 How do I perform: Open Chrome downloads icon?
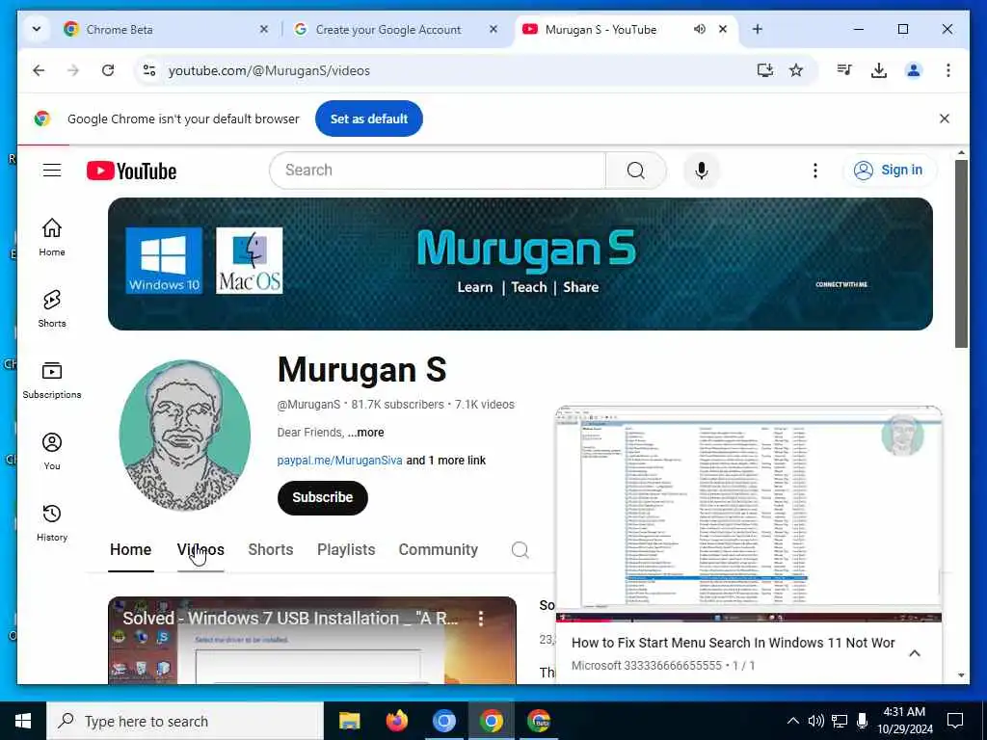pyautogui.click(x=879, y=70)
